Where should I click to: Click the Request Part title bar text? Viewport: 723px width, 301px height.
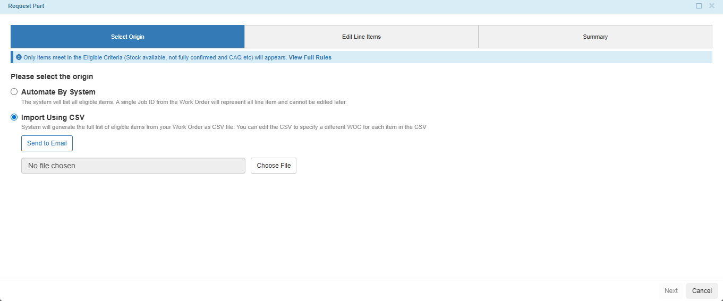click(x=26, y=6)
